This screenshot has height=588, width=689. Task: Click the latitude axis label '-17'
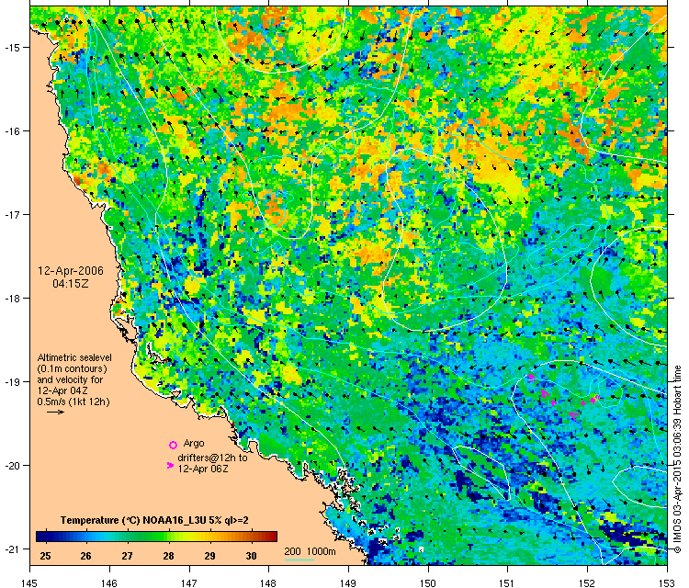pos(11,214)
